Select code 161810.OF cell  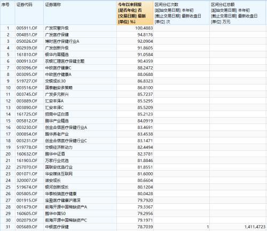click(27, 55)
